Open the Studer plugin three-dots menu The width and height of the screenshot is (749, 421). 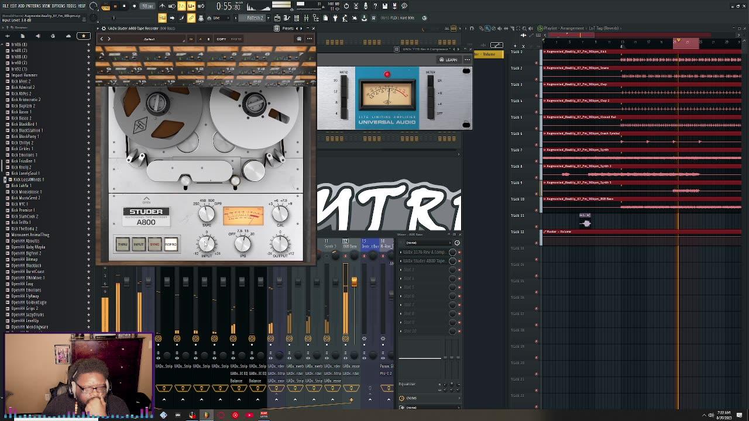click(309, 39)
